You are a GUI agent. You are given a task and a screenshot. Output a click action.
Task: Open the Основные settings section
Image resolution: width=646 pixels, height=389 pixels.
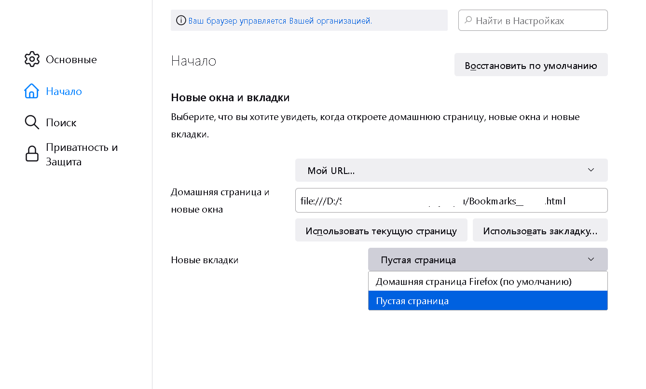[71, 60]
